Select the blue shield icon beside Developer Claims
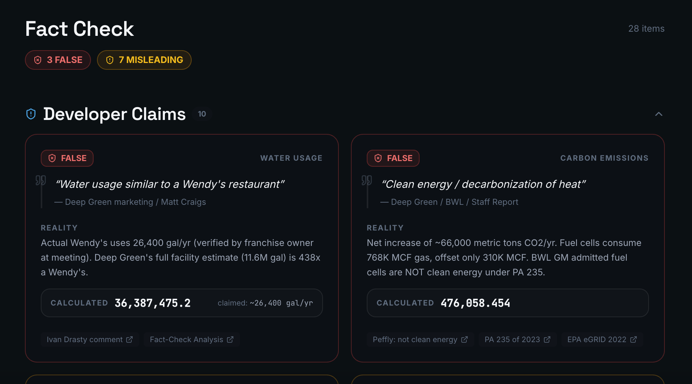 point(31,114)
